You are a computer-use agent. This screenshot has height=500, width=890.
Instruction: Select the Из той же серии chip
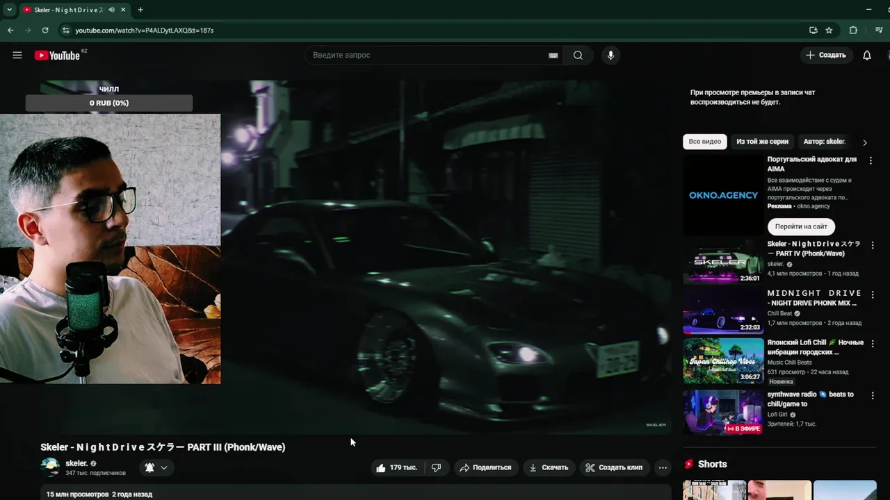[762, 142]
